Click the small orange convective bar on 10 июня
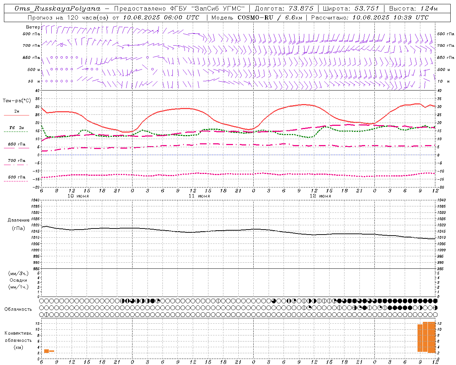456x365 pixels. click(49, 351)
